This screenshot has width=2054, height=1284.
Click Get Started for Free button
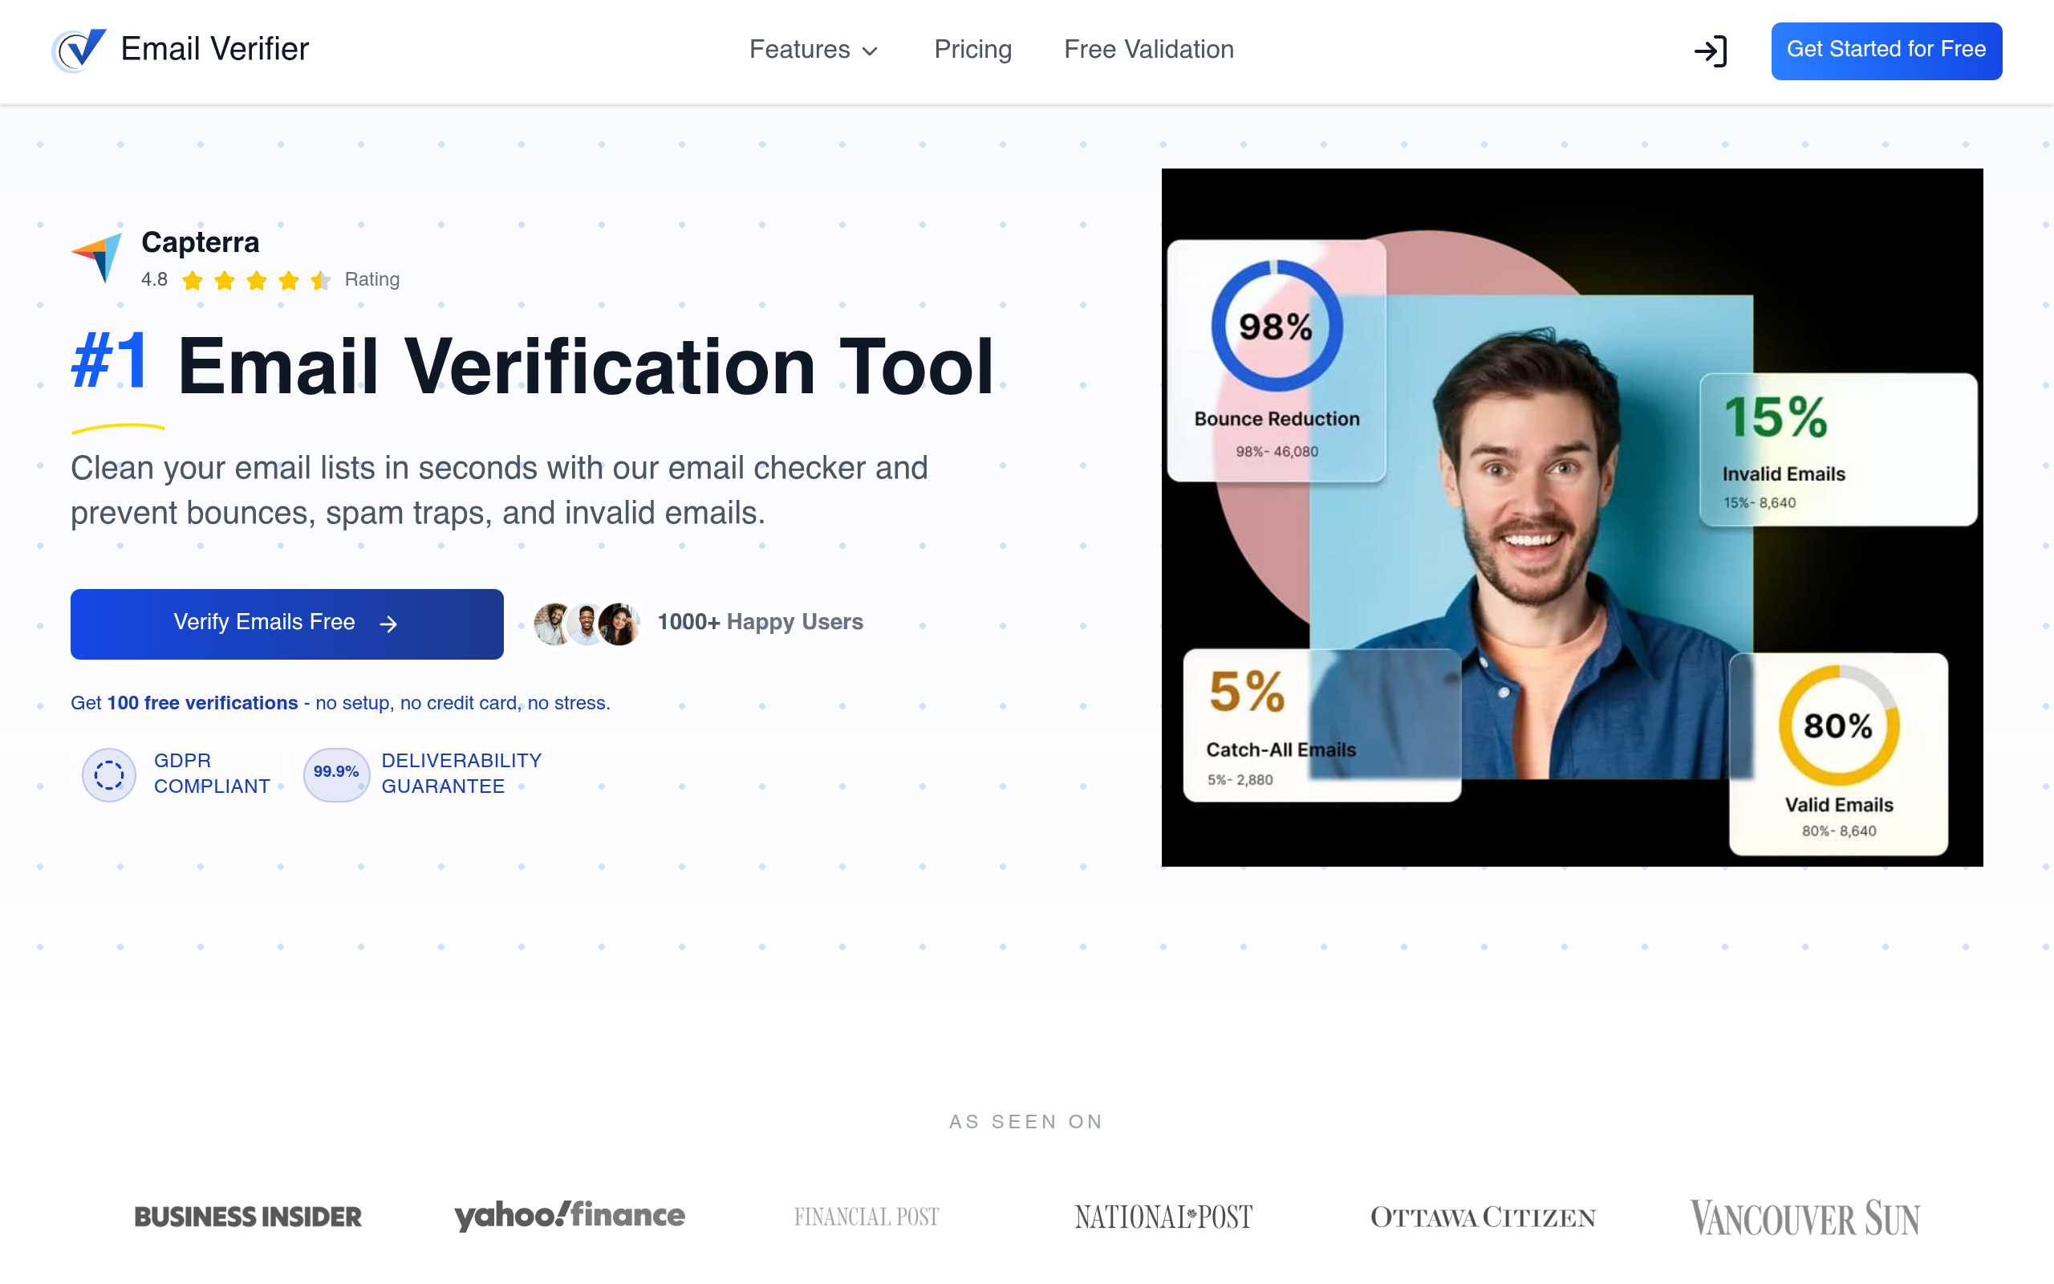(1886, 51)
